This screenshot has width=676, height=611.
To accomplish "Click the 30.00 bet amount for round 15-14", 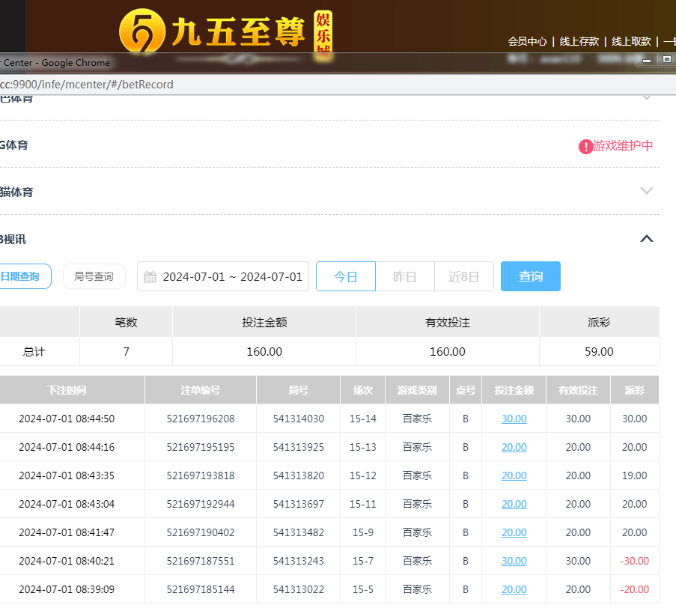I will pos(514,419).
